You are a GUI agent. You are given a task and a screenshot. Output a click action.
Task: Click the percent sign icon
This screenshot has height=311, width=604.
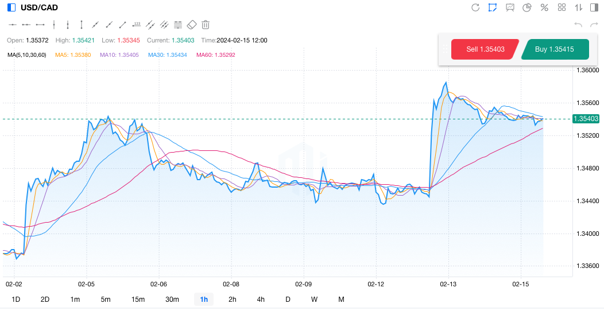[544, 7]
